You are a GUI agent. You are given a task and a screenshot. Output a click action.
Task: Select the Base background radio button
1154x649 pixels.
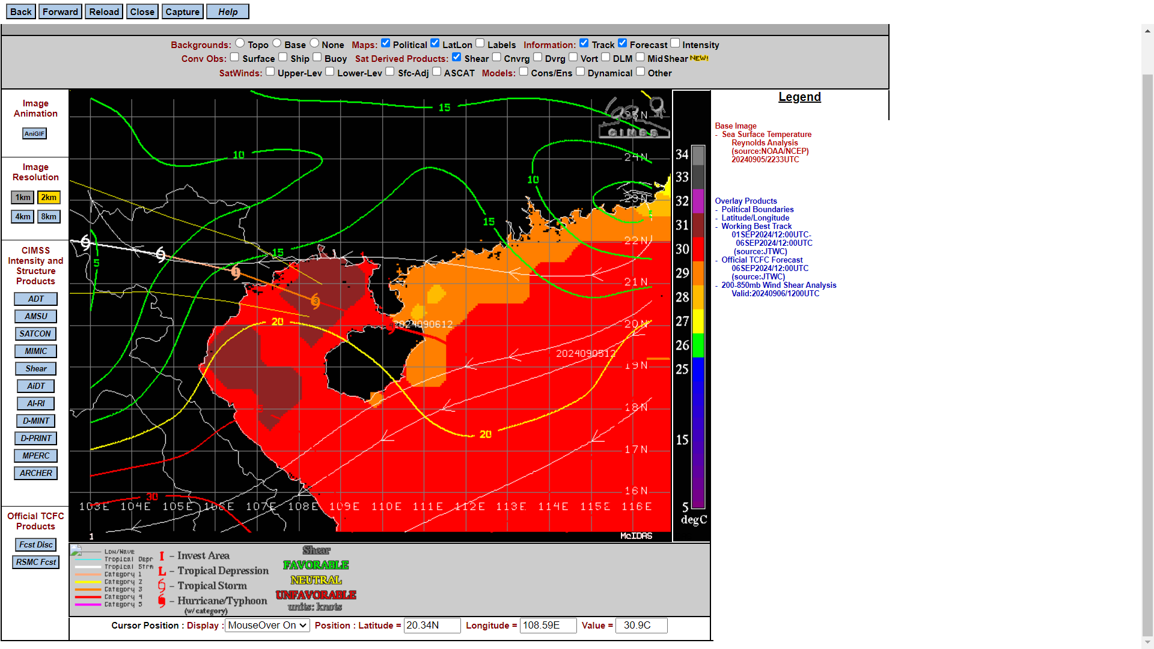click(276, 43)
